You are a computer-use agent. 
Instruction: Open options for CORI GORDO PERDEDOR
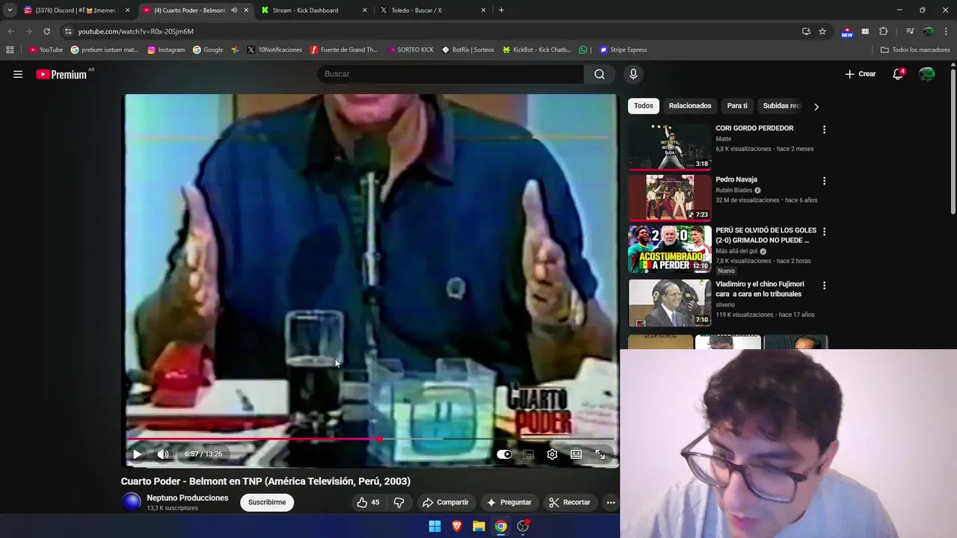[x=824, y=129]
